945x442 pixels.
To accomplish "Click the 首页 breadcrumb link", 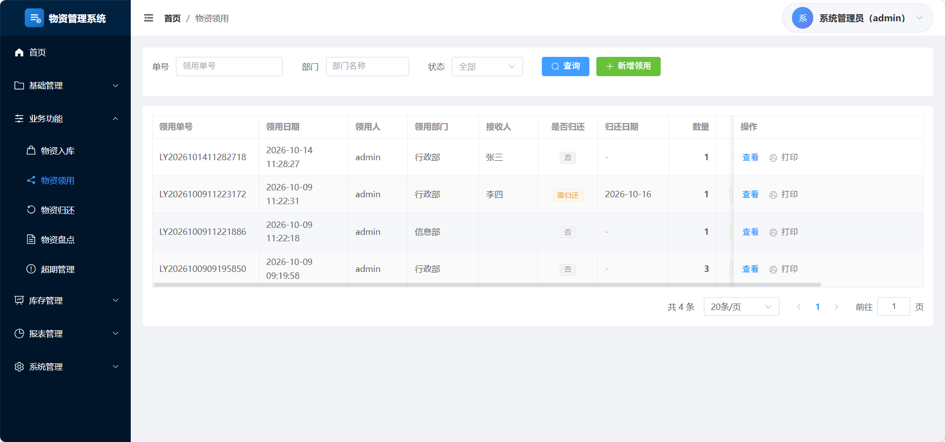I will pyautogui.click(x=172, y=18).
